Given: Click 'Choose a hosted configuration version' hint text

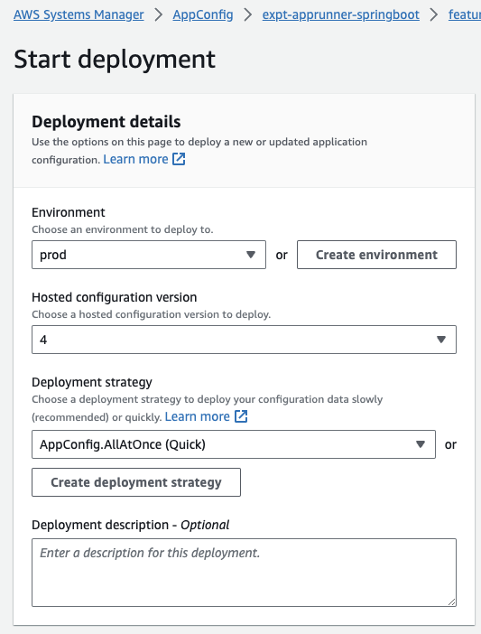Looking at the screenshot, I should [x=151, y=314].
